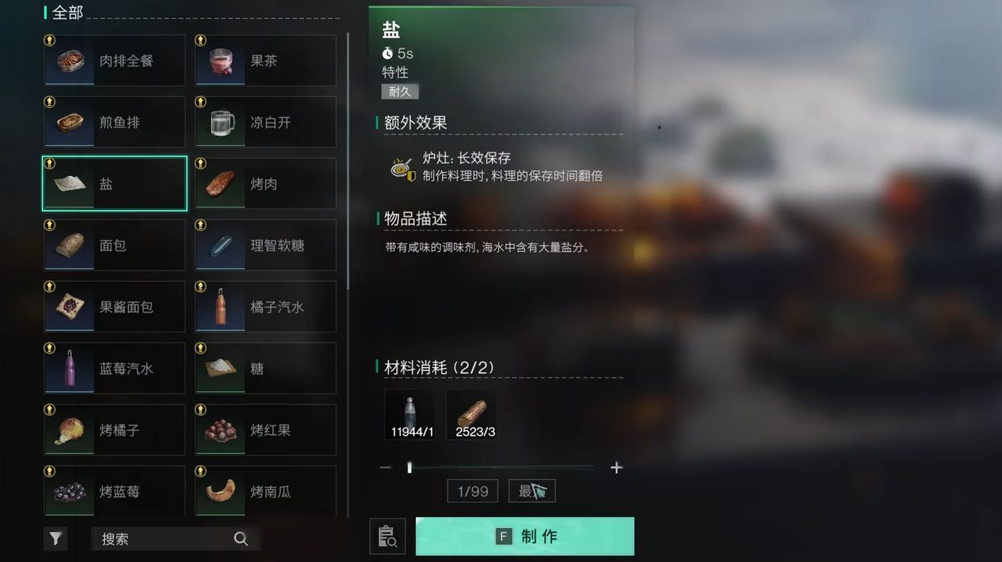This screenshot has height=562, width=1002.
Task: Set quantity to maximum with 最大 button
Action: coord(532,491)
